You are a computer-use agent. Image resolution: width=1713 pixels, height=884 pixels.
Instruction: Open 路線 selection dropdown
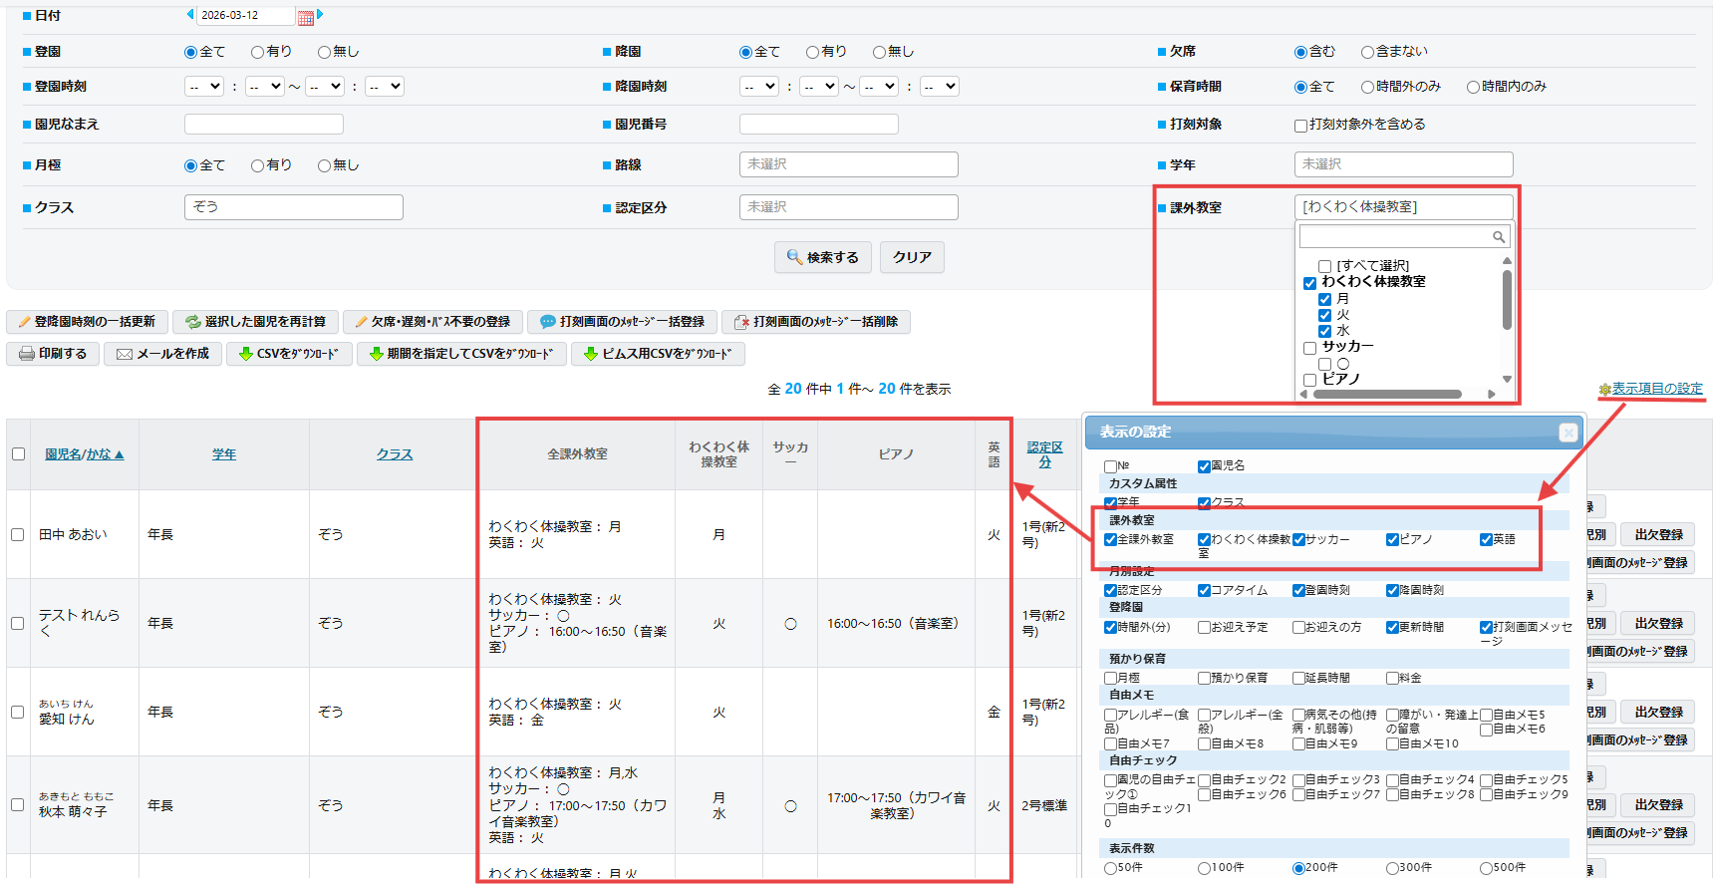[849, 164]
